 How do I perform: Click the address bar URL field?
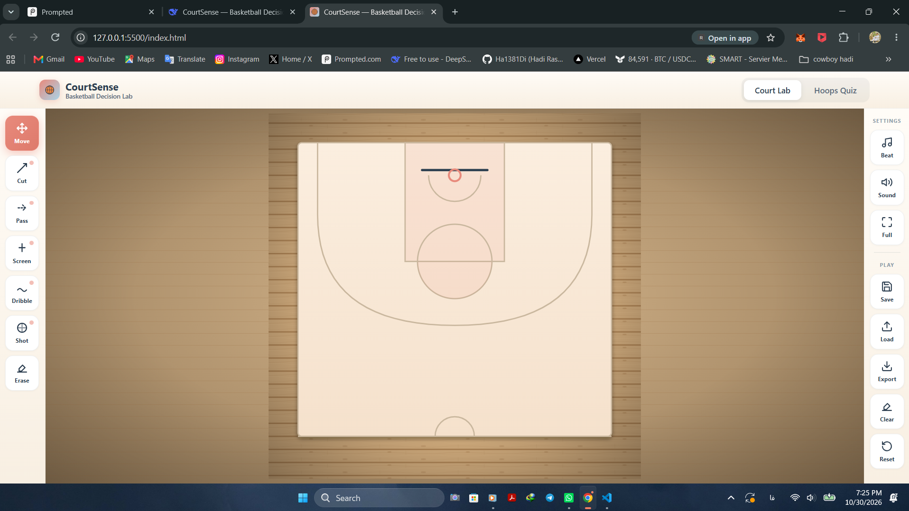[380, 37]
